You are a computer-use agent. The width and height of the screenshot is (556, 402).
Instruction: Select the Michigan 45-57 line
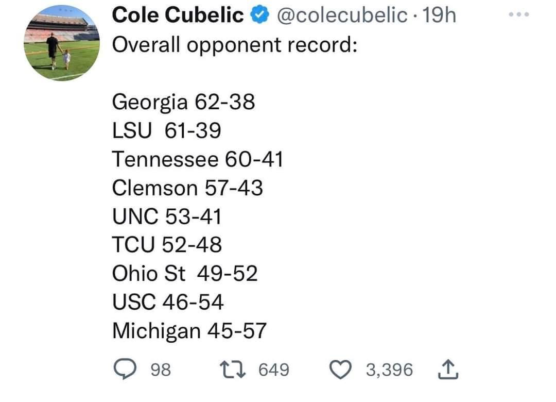pyautogui.click(x=189, y=331)
